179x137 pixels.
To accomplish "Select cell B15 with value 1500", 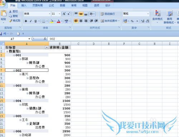I will 60,101.
